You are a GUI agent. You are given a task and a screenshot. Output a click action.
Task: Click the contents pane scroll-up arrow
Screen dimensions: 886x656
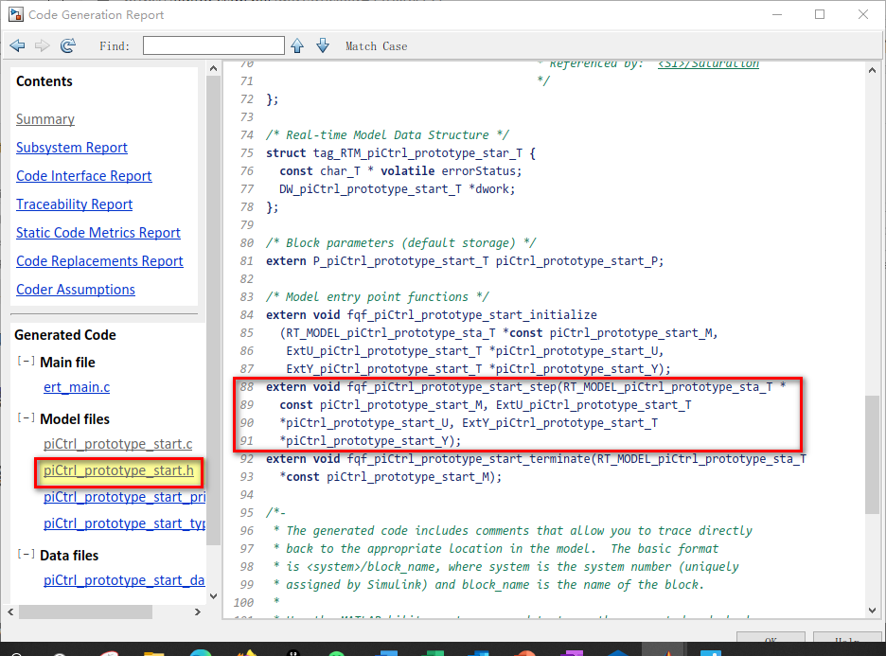(213, 68)
